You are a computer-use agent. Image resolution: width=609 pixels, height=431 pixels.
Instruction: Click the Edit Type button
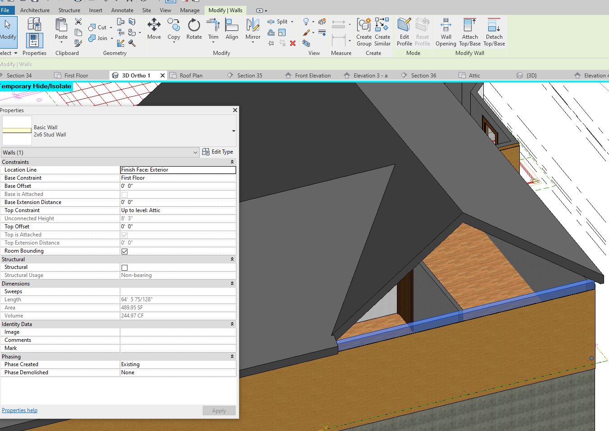point(218,152)
